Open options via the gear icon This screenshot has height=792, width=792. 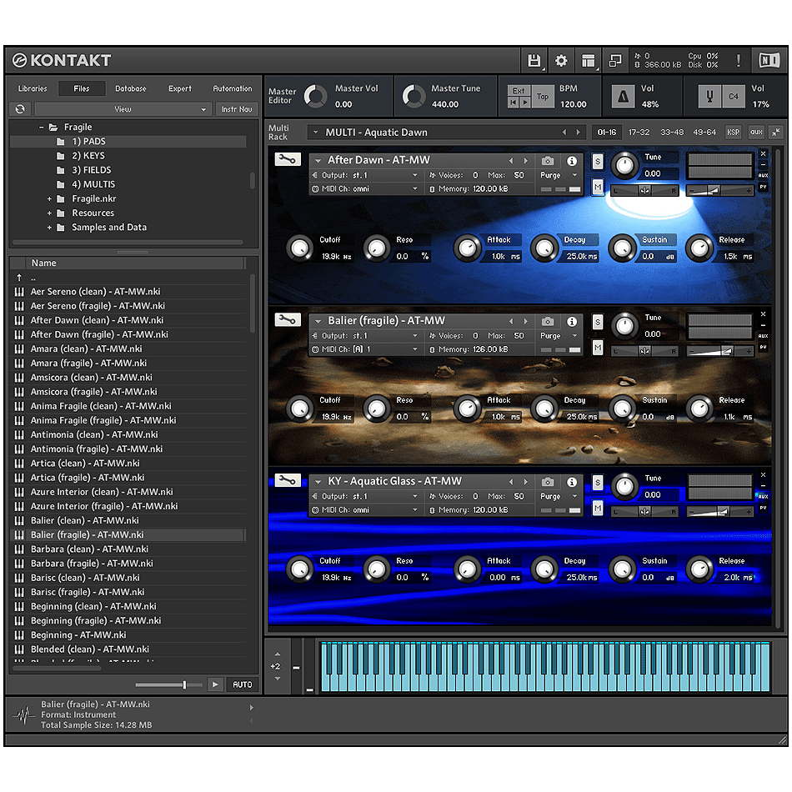click(x=561, y=61)
